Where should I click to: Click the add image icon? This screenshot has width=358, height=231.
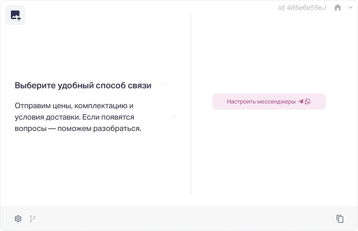[15, 15]
